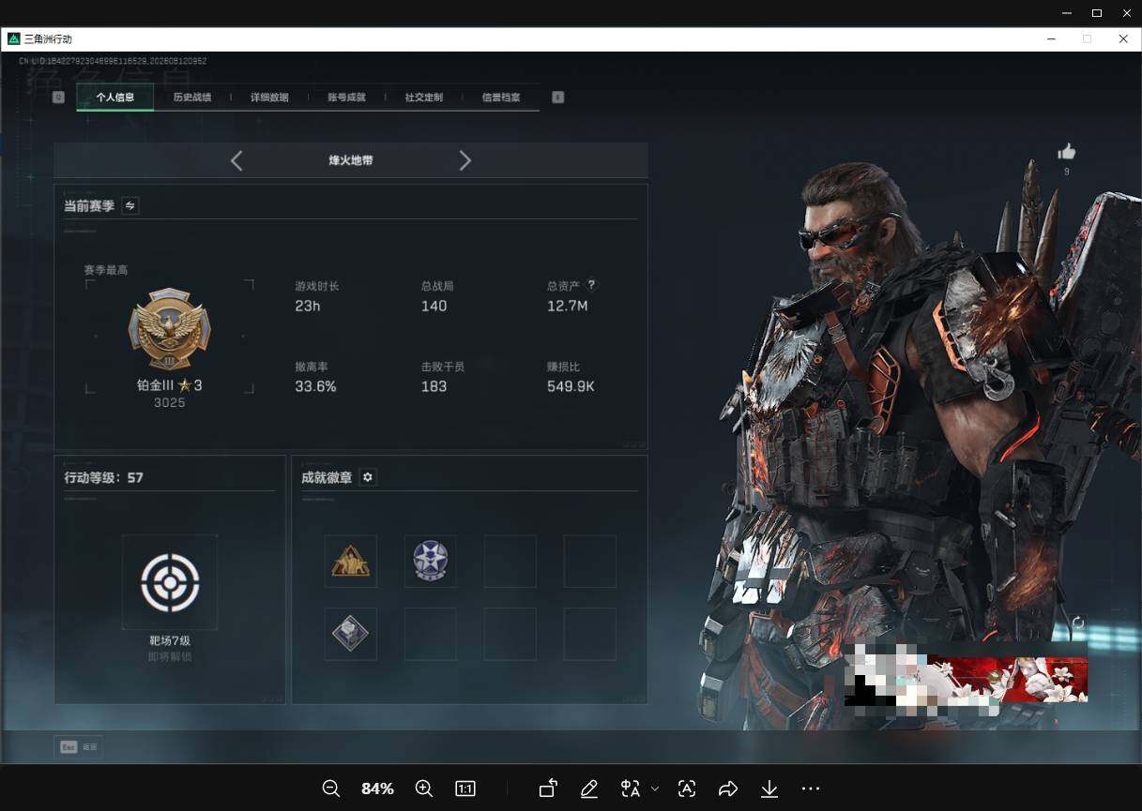The width and height of the screenshot is (1142, 811).
Task: Click the rotate character refresh icon
Action: (x=1077, y=623)
